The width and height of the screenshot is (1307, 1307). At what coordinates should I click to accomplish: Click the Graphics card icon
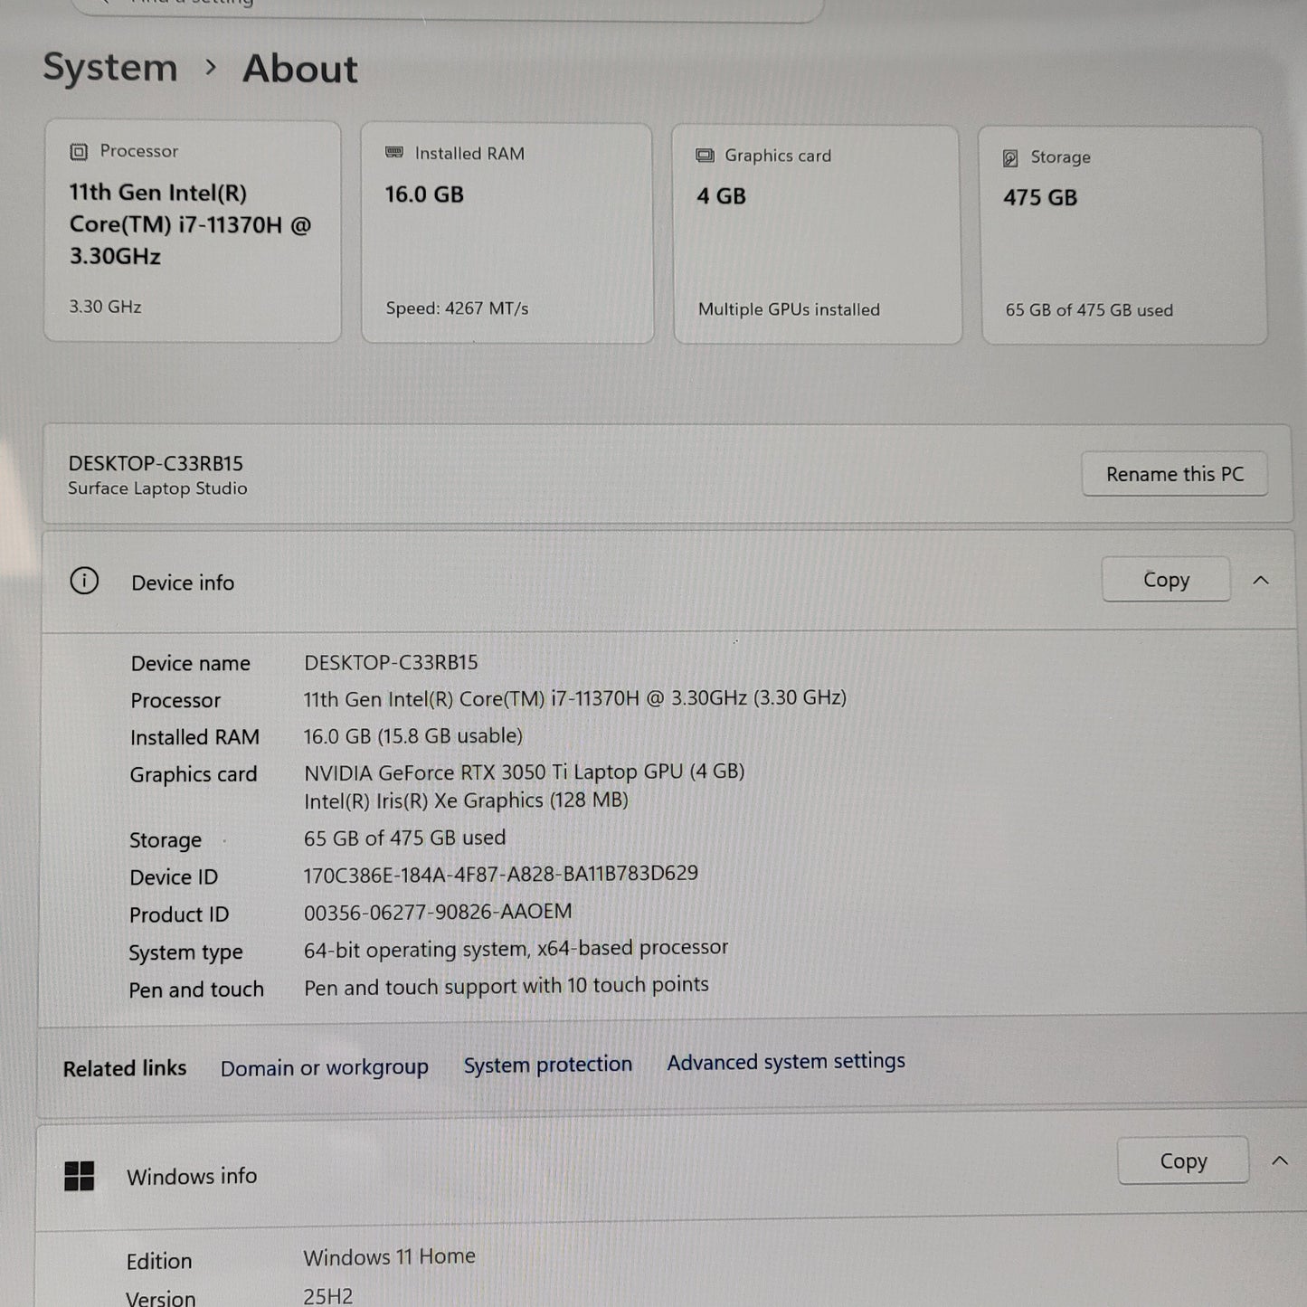tap(705, 156)
